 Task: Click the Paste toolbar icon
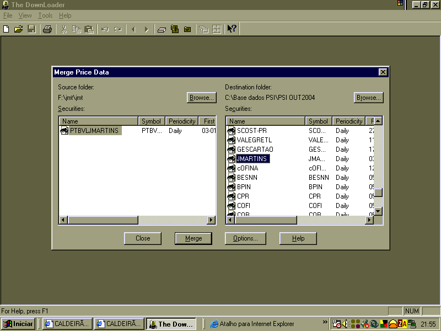point(89,29)
